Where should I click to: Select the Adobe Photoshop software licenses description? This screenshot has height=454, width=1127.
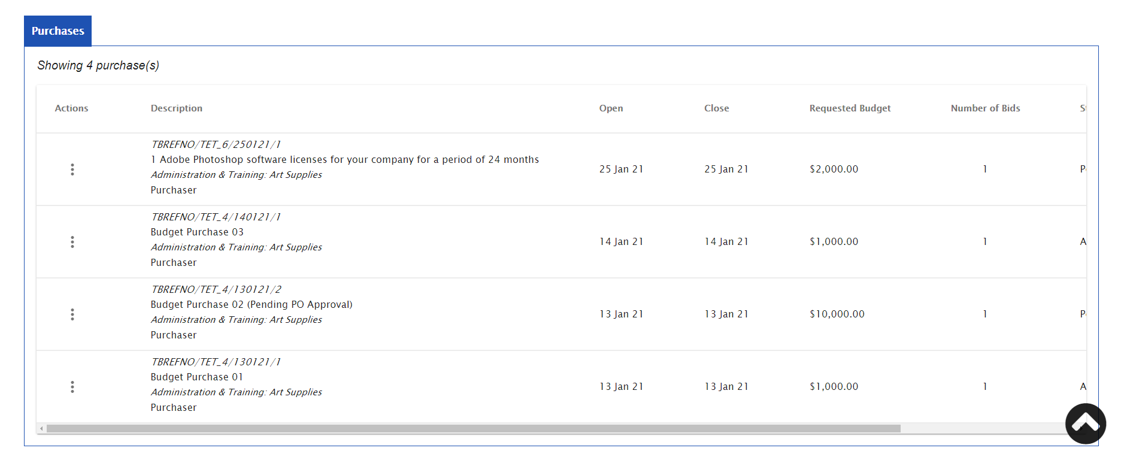pyautogui.click(x=345, y=160)
